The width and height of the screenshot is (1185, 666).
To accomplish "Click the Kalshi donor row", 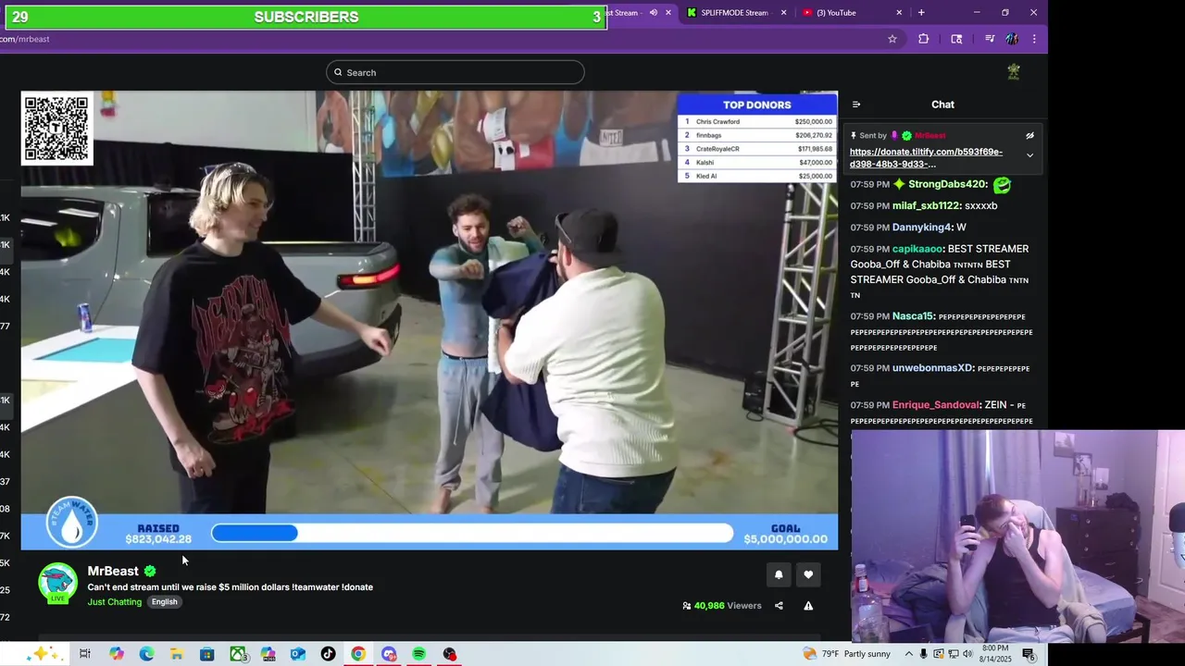I will click(757, 163).
